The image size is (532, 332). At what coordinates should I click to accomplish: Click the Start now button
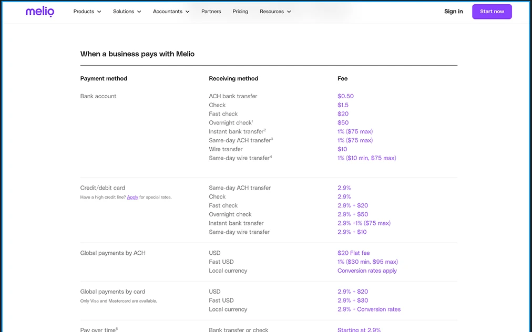pyautogui.click(x=492, y=12)
